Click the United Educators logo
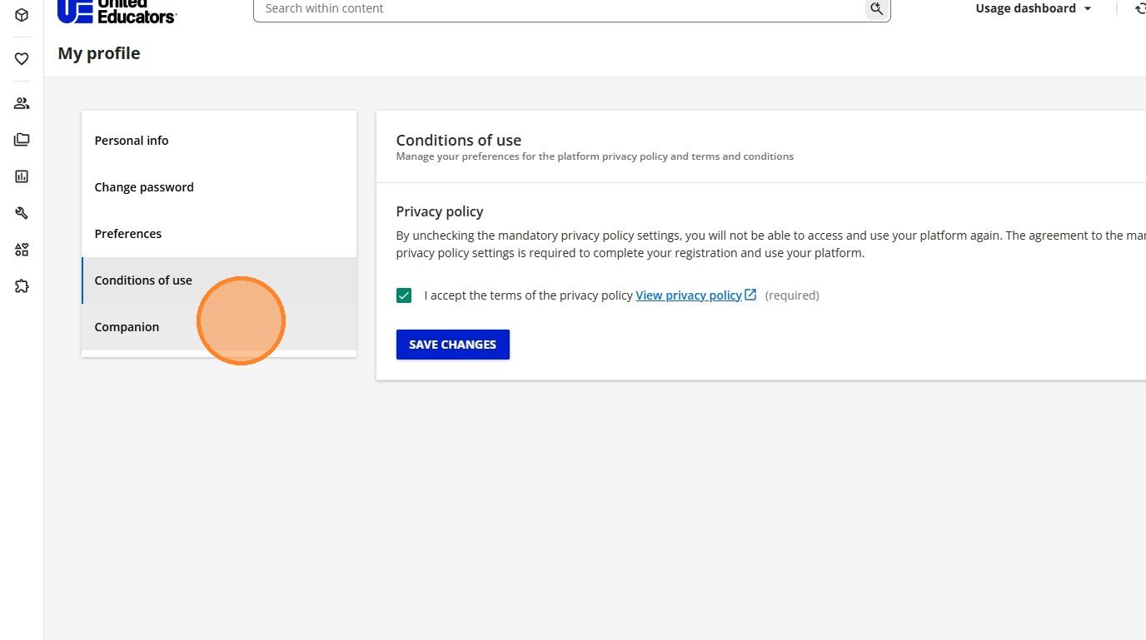Viewport: 1146px width, 640px height. (x=117, y=10)
